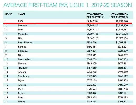Click Nantes' £543,609 pound value
This screenshot has height=105, width=136.
pos(92,64)
